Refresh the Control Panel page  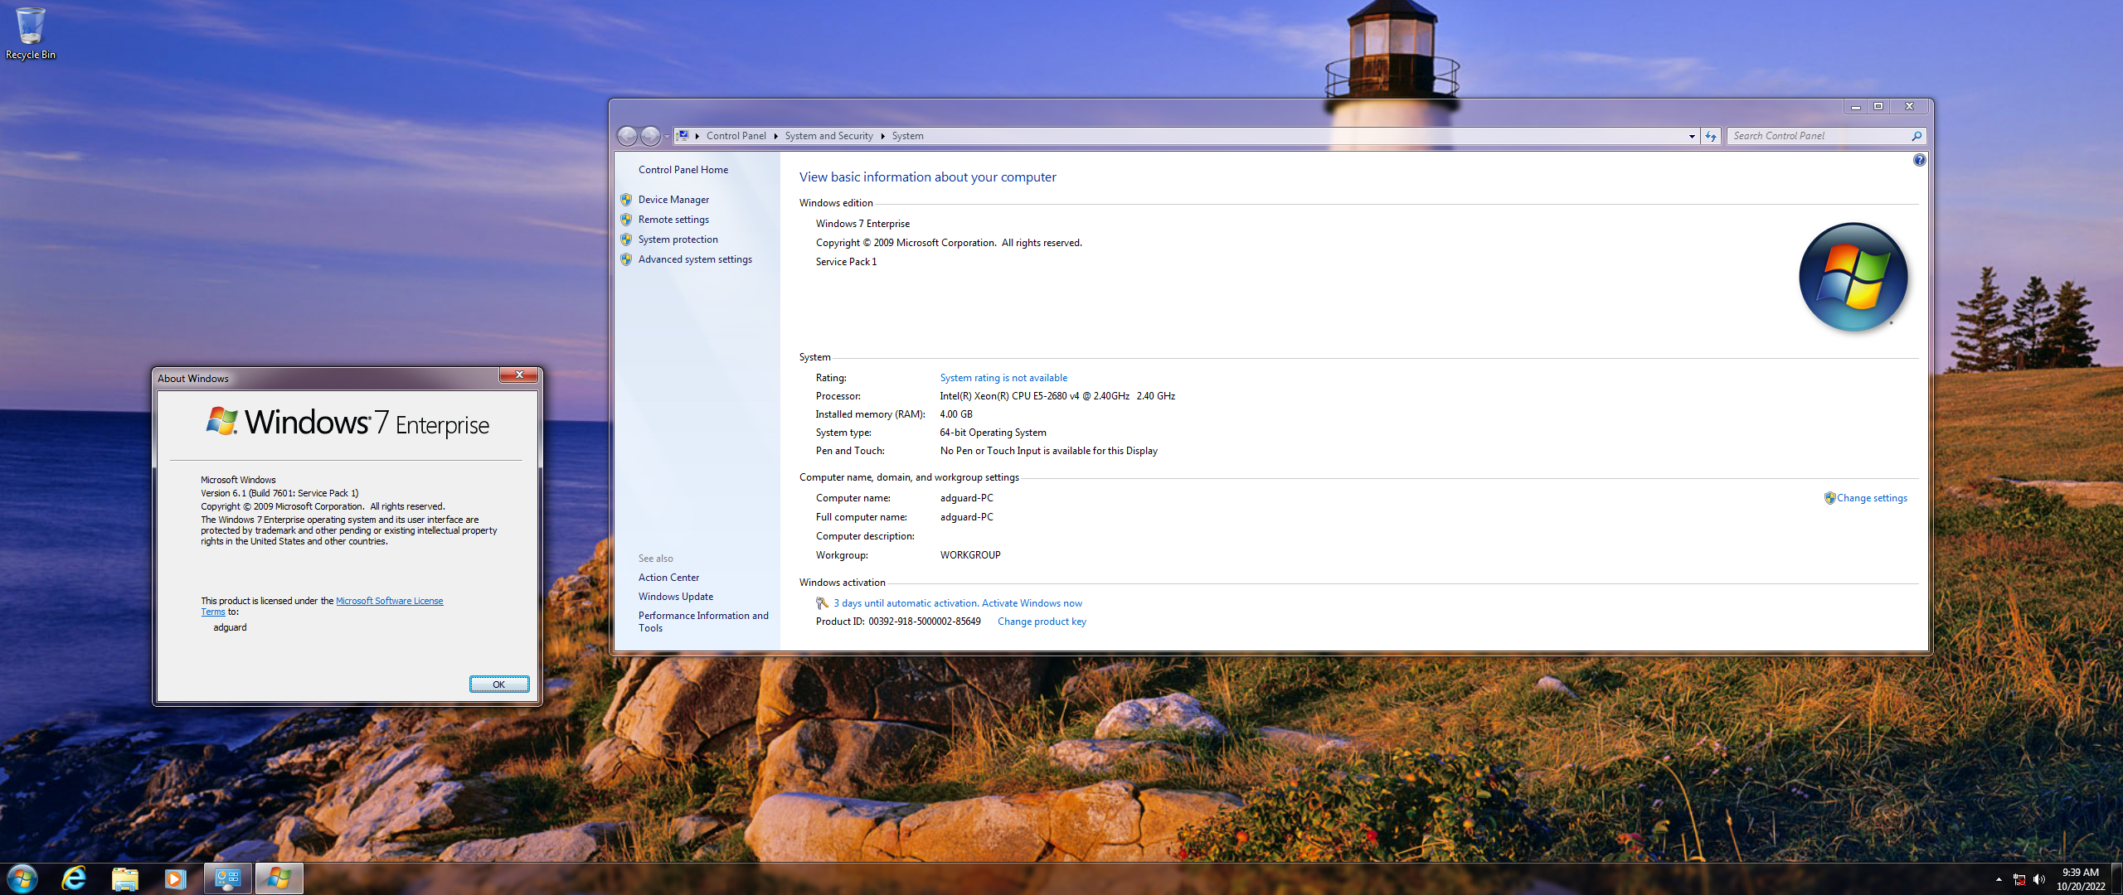tap(1711, 137)
